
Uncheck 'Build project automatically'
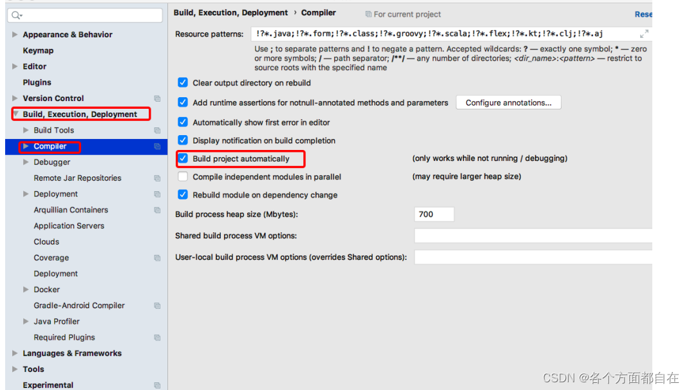tap(183, 158)
